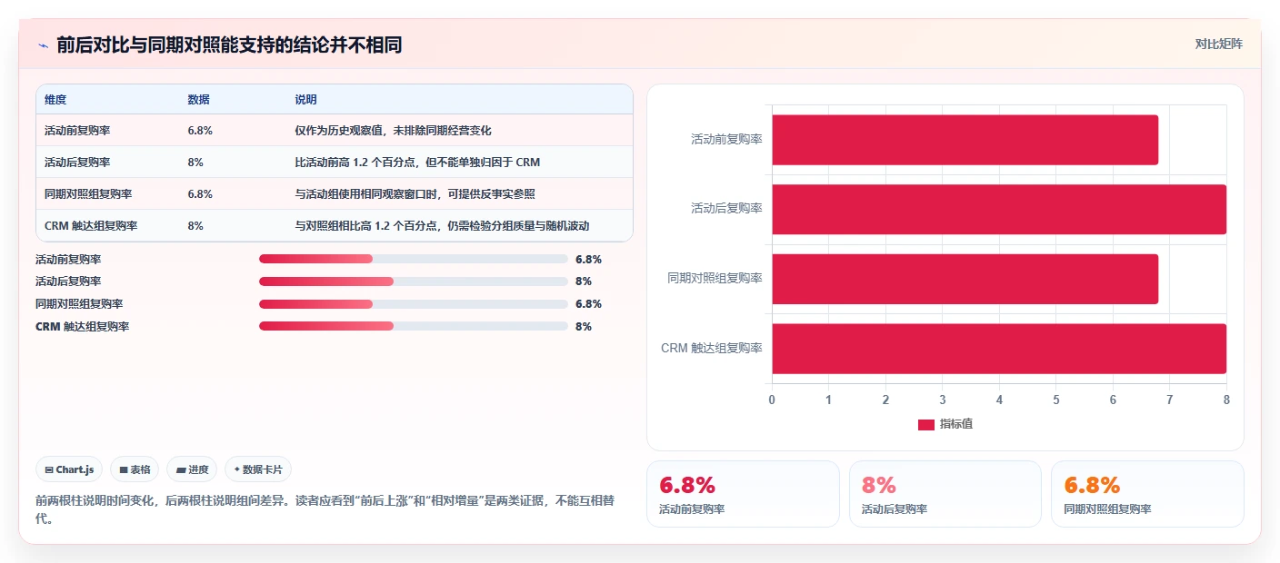Viewport: 1280px width, 563px height.
Task: Click description 仅作为历史观察值，未排除同期经营变化
Action: coord(393,131)
